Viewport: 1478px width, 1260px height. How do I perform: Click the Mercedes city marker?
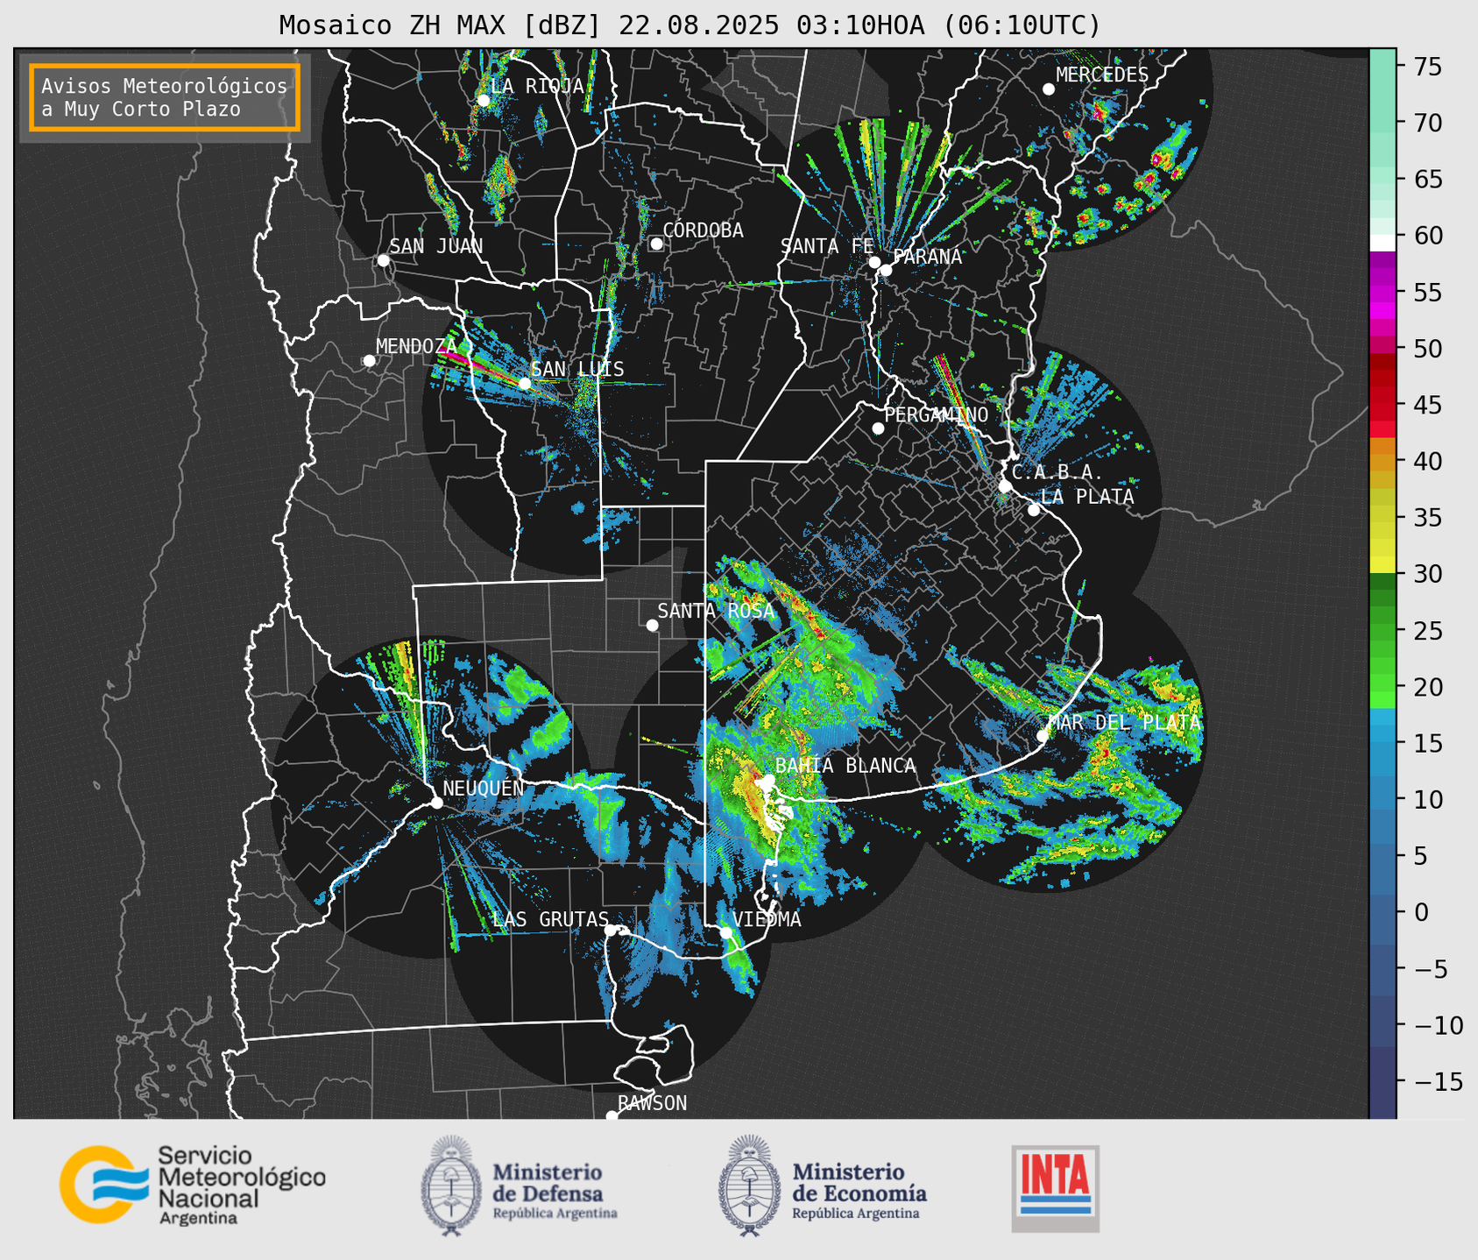point(1048,89)
